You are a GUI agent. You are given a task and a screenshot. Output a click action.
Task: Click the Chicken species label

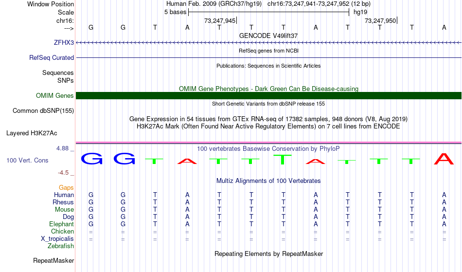(62, 231)
